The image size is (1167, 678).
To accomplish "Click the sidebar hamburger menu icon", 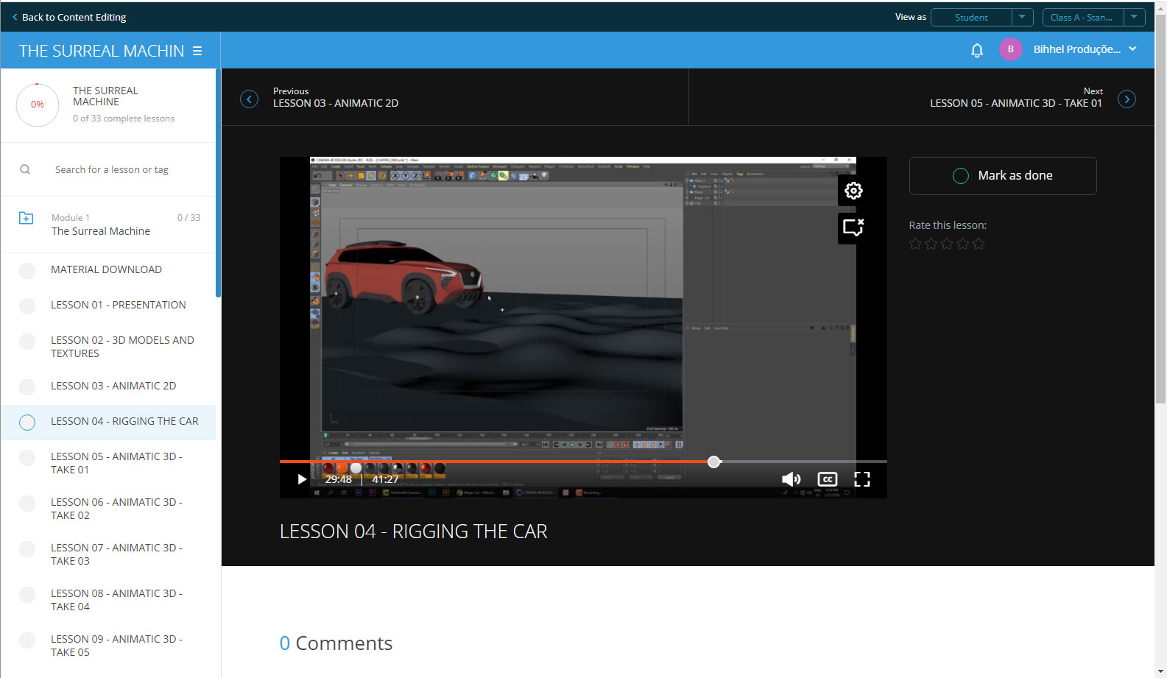I will pyautogui.click(x=197, y=51).
